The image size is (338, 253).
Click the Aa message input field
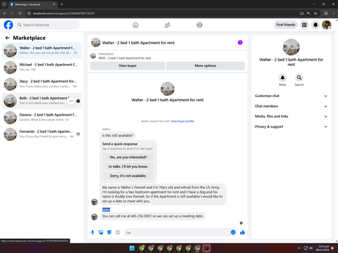[176, 233]
